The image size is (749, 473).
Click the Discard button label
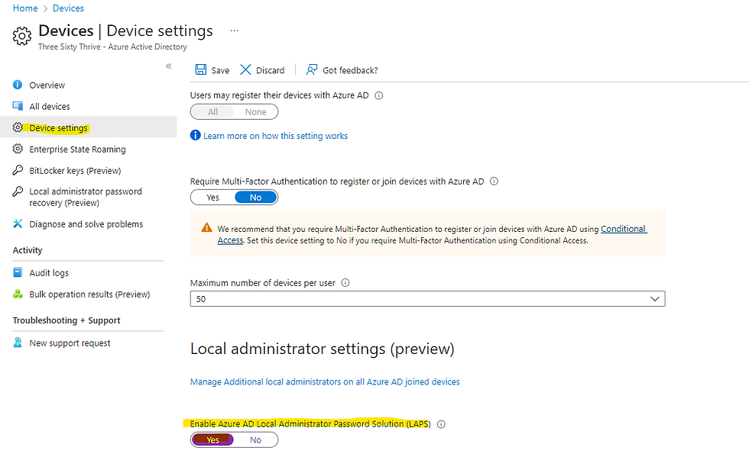click(x=270, y=70)
